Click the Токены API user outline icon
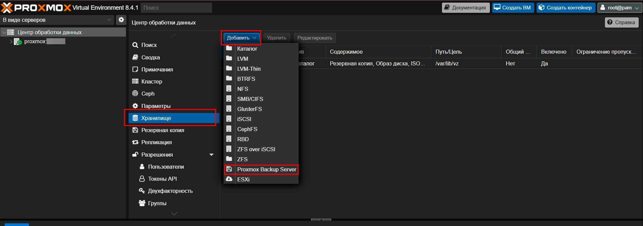Viewport: 643px width, 226px height. coord(142,179)
